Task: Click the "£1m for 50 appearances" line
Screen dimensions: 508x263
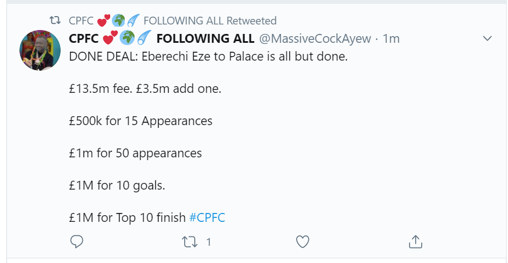Action: click(135, 153)
